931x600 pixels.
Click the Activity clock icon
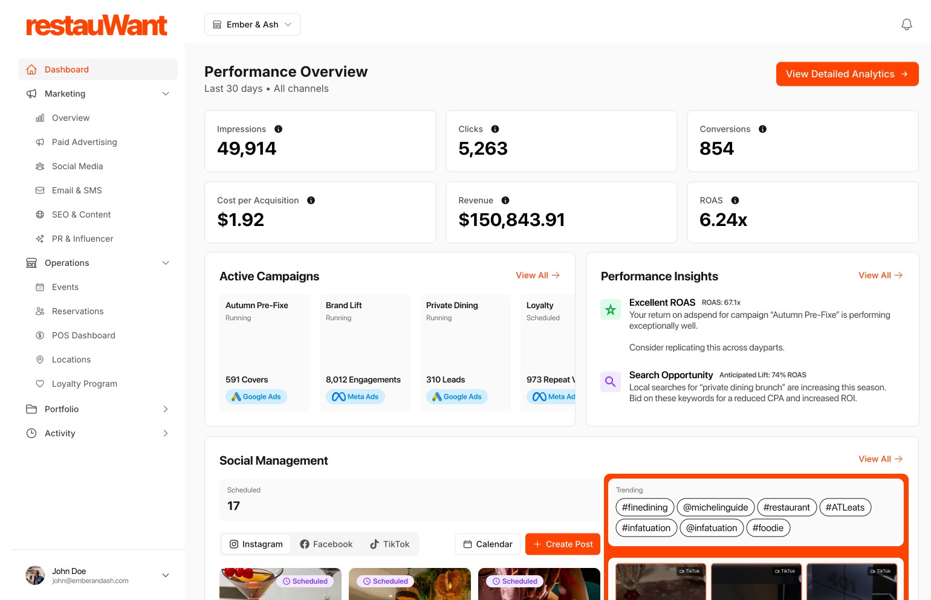[31, 433]
